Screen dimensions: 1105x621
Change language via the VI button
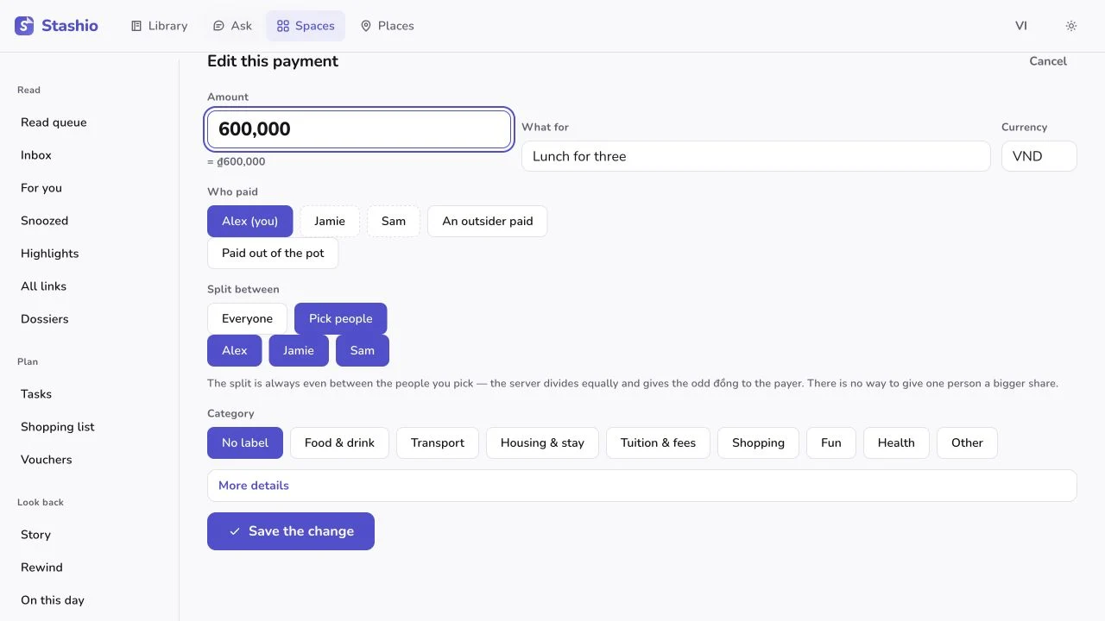(x=1021, y=26)
